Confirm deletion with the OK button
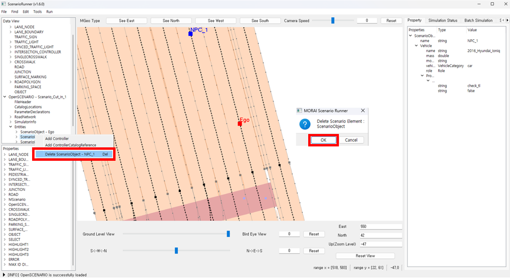This screenshot has width=510, height=278. point(324,140)
